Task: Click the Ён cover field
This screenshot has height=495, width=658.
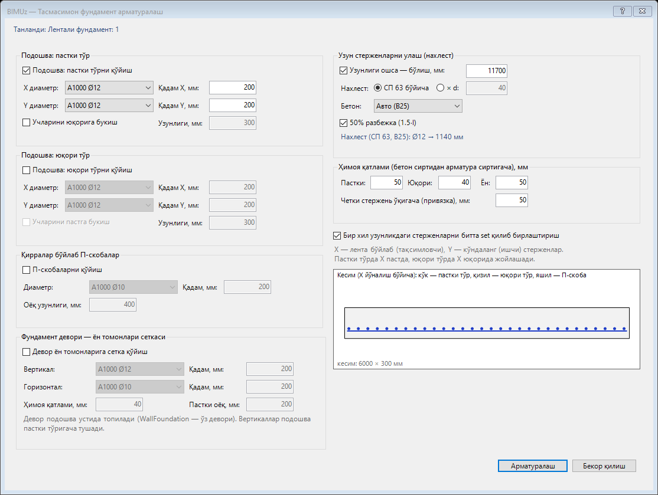Action: tap(512, 183)
